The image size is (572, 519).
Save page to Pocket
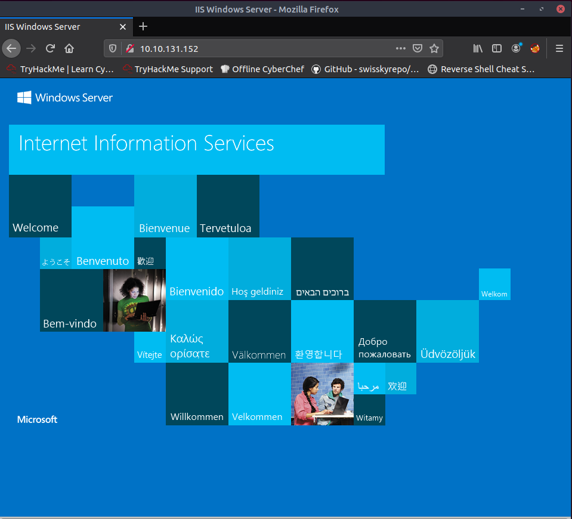(x=418, y=48)
